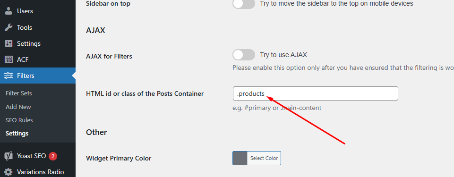Click the Yoast SEO logo icon
Screen dimensions: 454x177
[x=9, y=156]
